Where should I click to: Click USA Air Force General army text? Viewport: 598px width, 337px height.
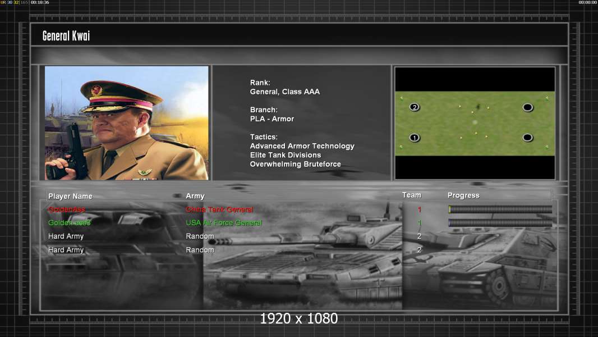224,223
